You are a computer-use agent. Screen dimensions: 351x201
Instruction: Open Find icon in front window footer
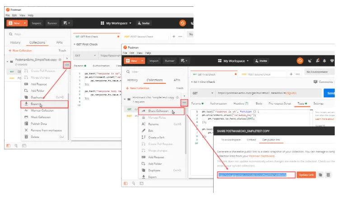[133, 183]
